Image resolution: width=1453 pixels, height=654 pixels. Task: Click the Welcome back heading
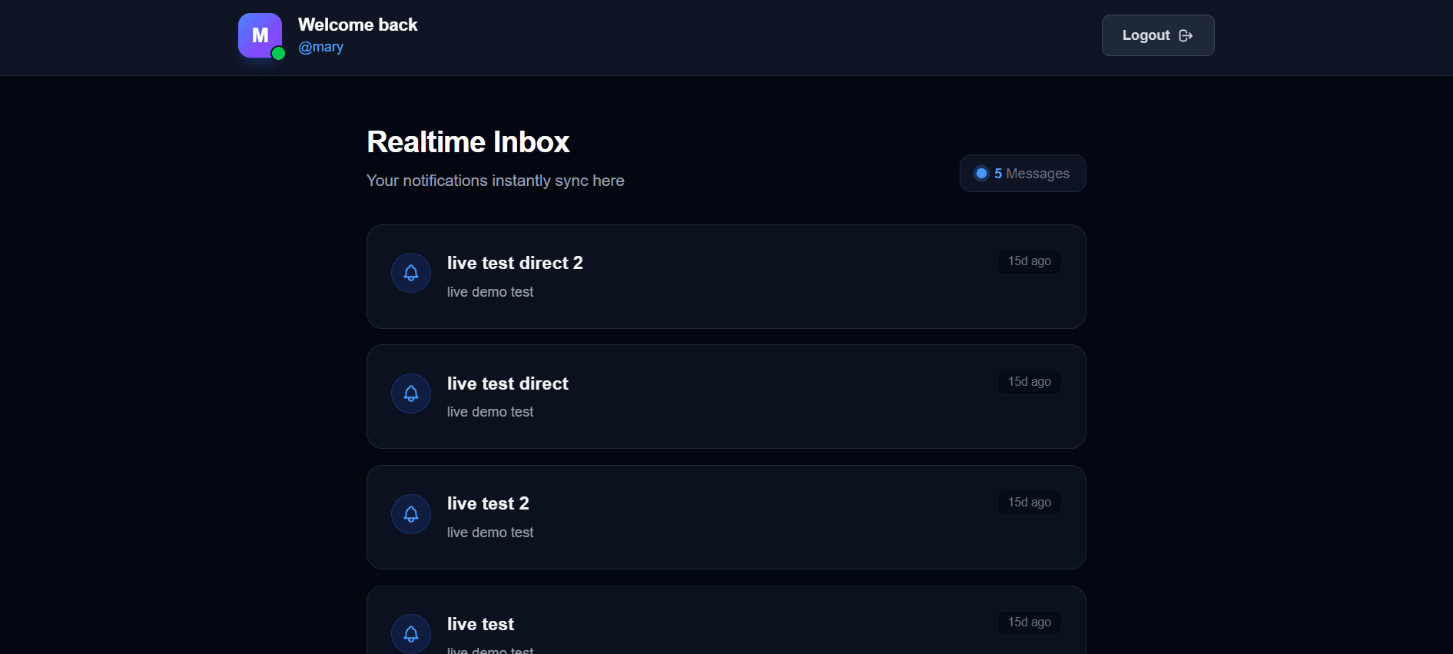tap(357, 25)
